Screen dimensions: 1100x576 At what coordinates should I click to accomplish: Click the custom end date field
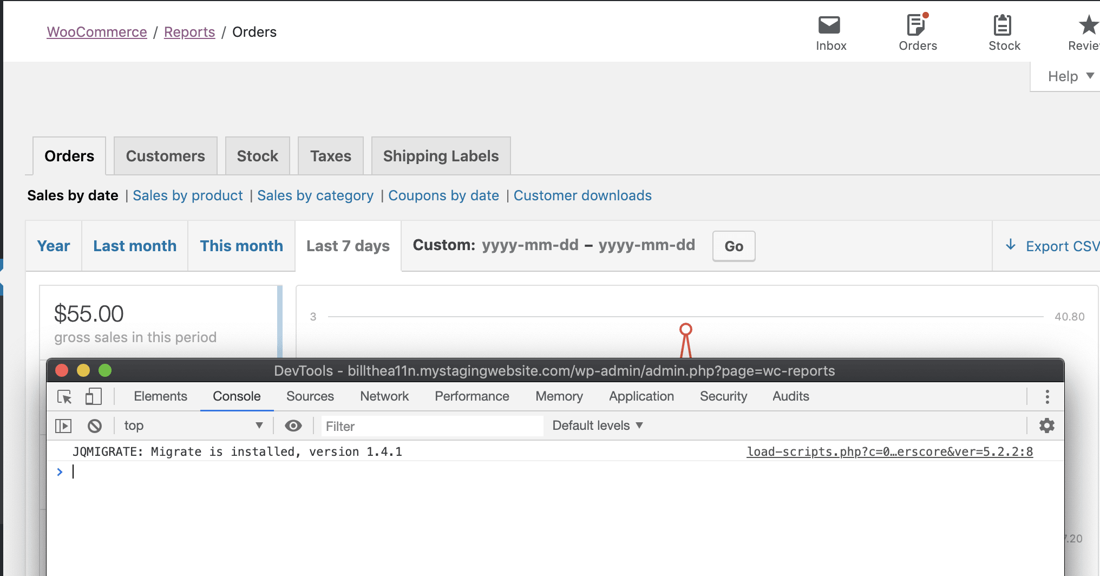647,245
